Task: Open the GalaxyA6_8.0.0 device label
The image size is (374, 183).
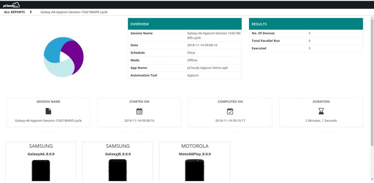Action: (41, 154)
